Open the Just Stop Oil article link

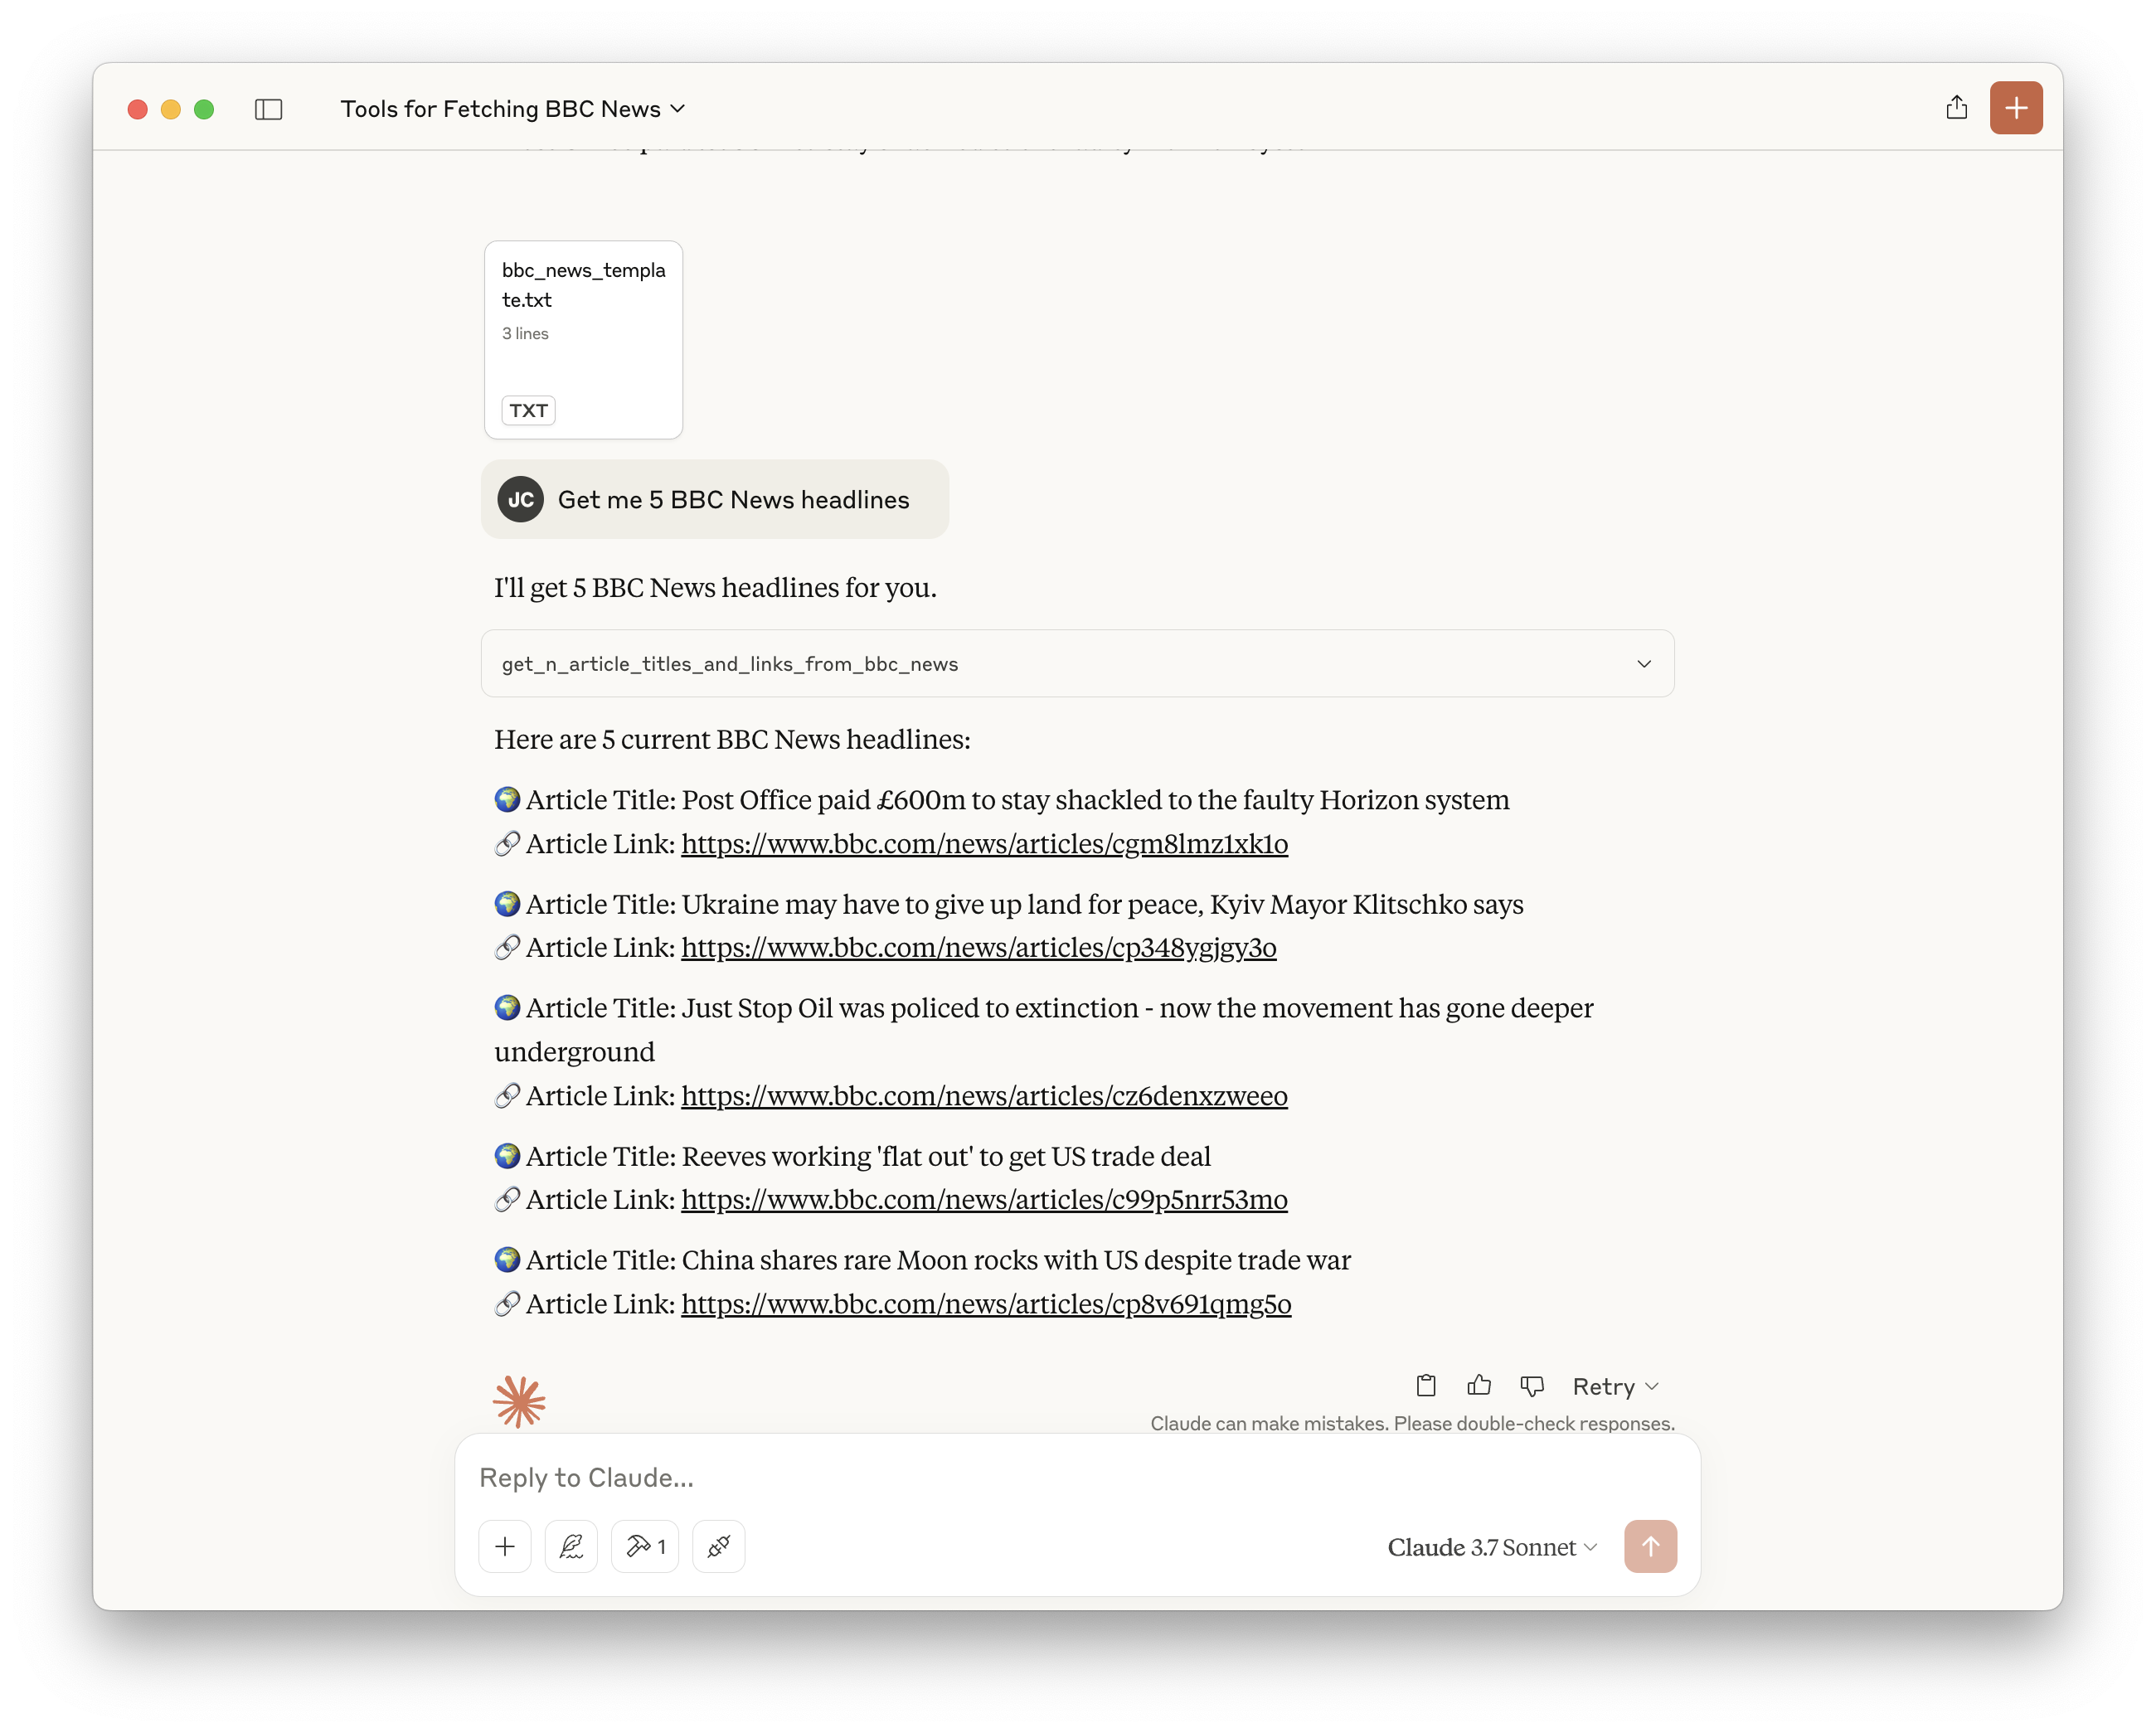[984, 1095]
